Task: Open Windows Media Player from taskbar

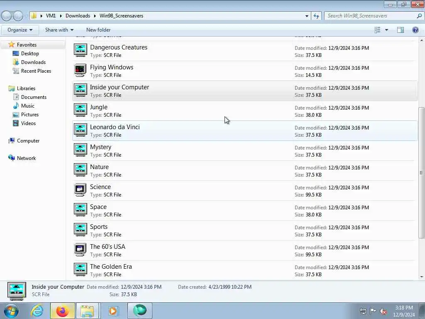Action: pos(113,311)
